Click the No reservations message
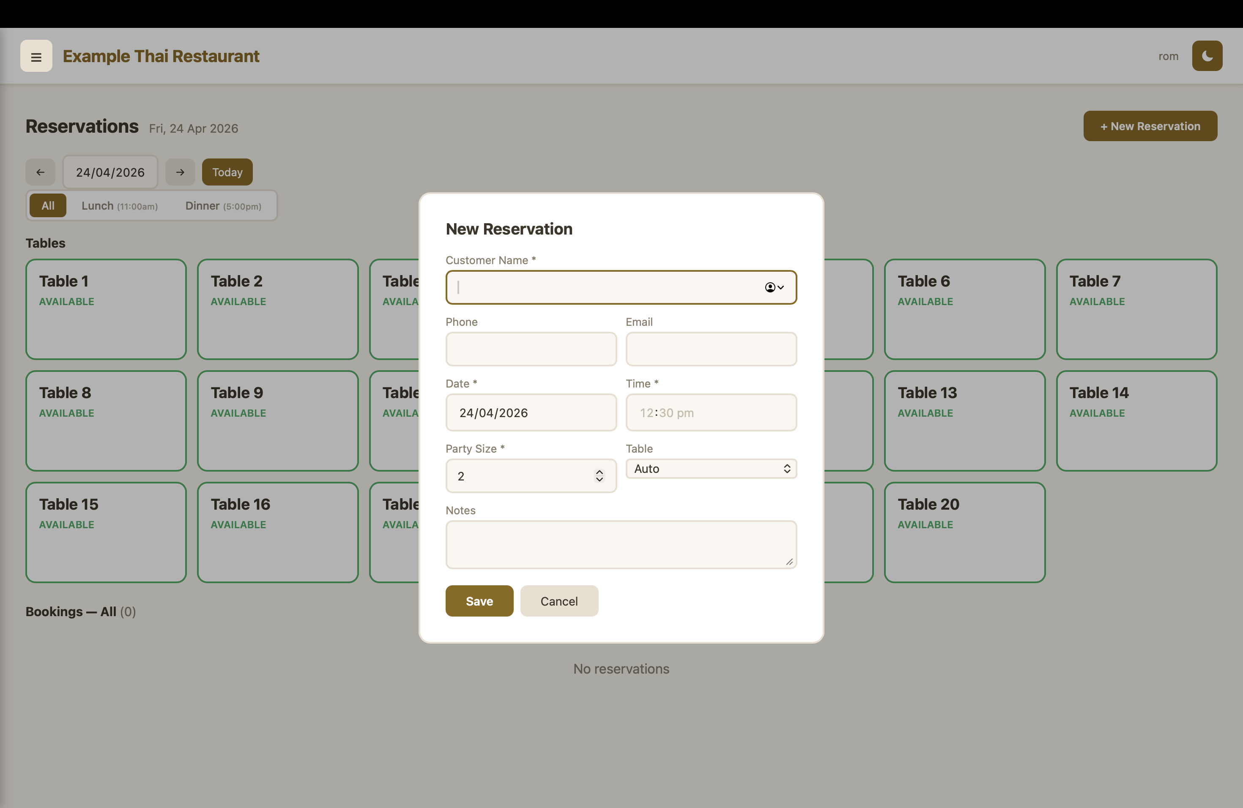The image size is (1243, 808). (x=621, y=669)
